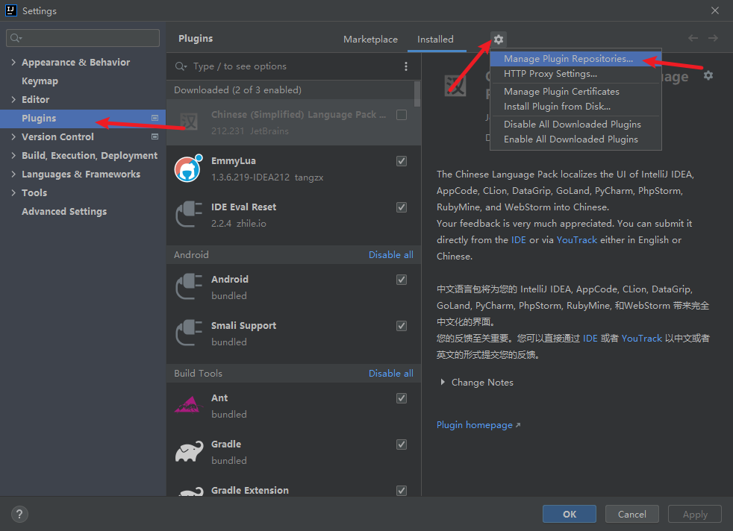Click Disable all for Android group
Viewport: 733px width, 531px height.
coord(391,254)
